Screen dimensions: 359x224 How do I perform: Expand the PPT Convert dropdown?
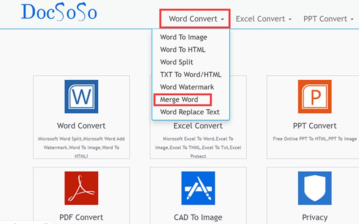click(328, 19)
